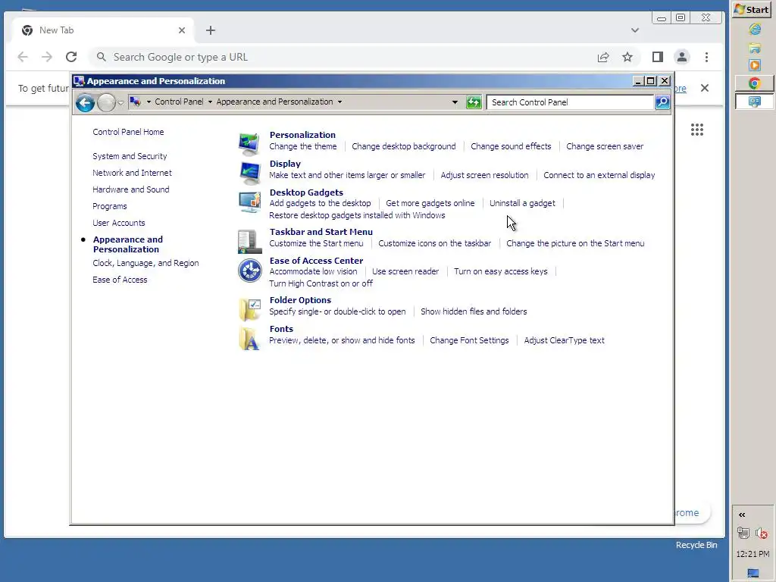Open Chrome's three-dot menu
This screenshot has height=582, width=776.
tap(707, 57)
